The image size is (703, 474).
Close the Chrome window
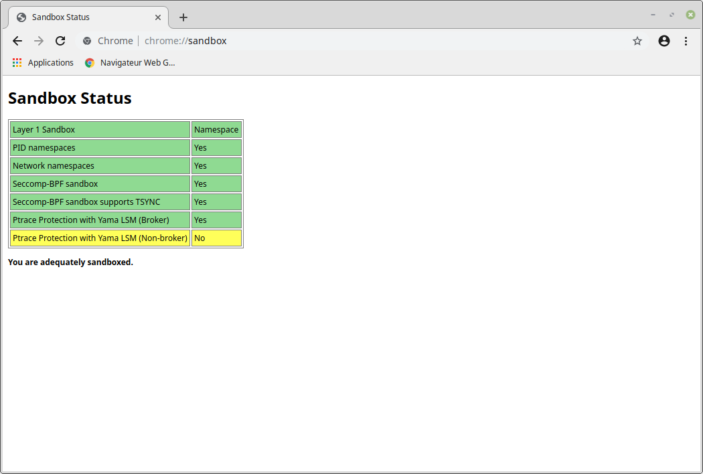tap(690, 14)
